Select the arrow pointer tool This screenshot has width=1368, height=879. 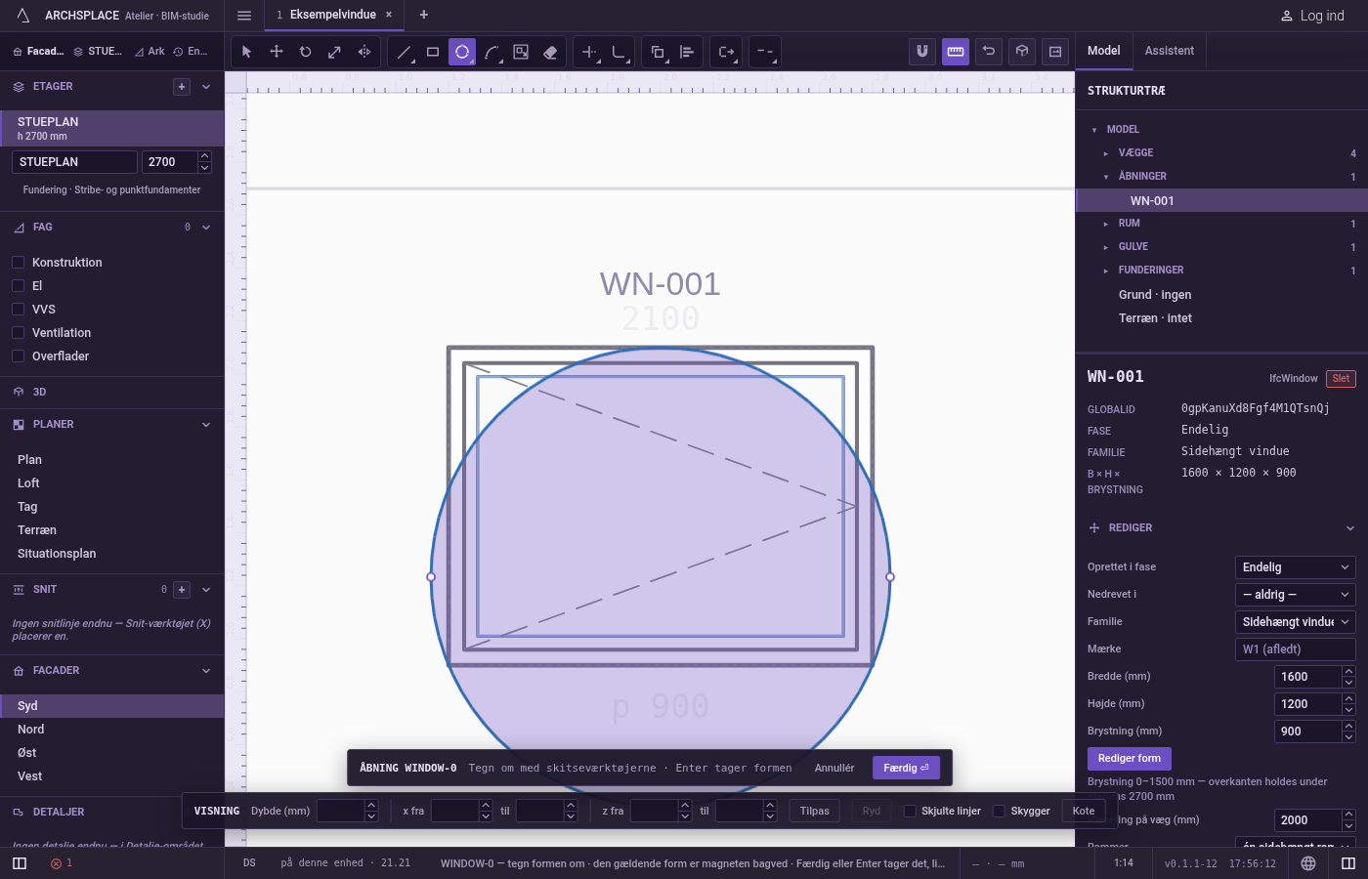point(246,52)
